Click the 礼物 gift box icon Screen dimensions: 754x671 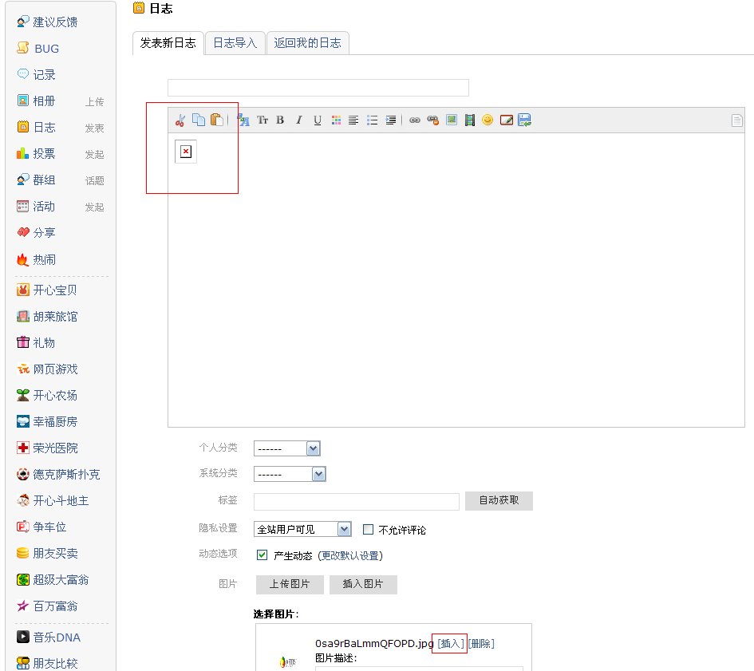pos(23,342)
